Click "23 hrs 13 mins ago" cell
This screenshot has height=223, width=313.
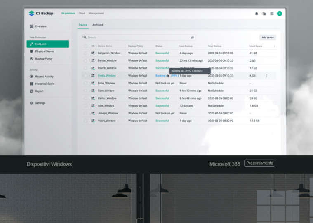191,60
